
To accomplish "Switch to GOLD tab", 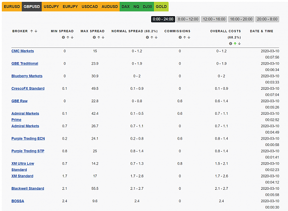I will pyautogui.click(x=161, y=6).
